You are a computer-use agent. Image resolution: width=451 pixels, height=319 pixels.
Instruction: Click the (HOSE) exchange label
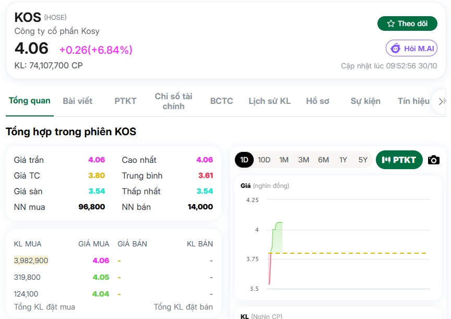[x=55, y=18]
